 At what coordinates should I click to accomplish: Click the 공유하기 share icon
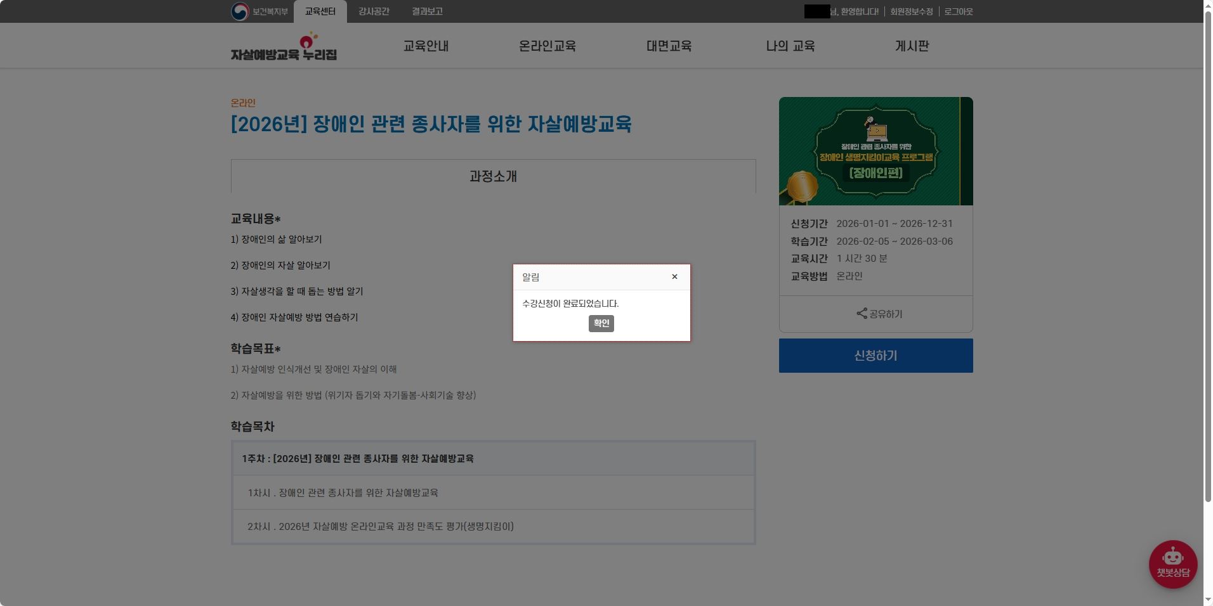tap(862, 314)
